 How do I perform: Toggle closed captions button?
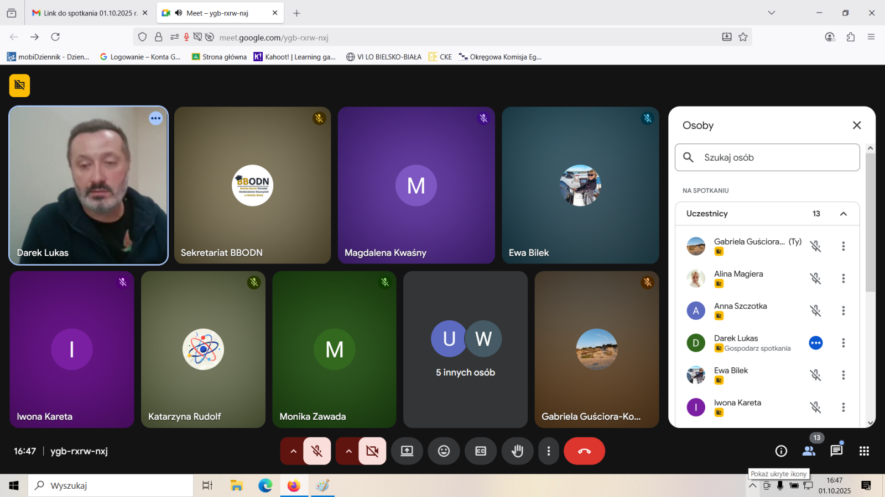tap(481, 451)
